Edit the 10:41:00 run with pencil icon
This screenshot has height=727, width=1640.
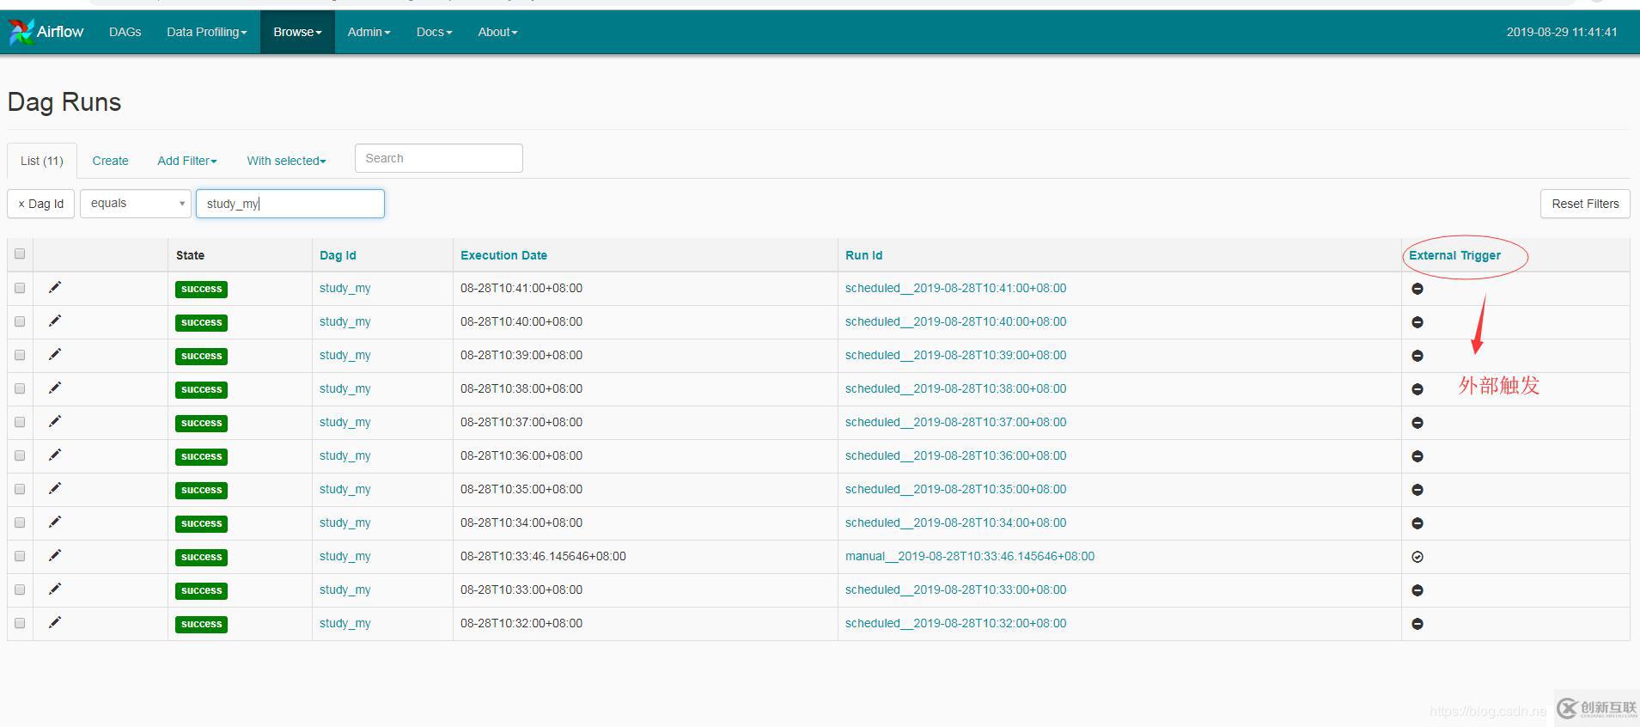tap(55, 288)
